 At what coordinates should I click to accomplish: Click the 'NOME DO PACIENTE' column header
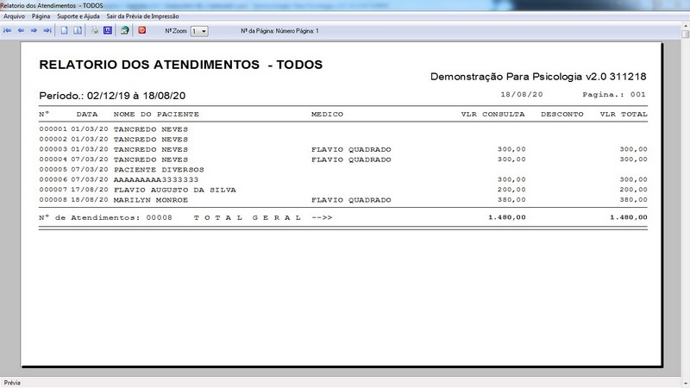(156, 115)
